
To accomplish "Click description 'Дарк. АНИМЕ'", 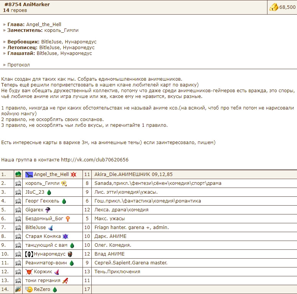I will 111,236.
